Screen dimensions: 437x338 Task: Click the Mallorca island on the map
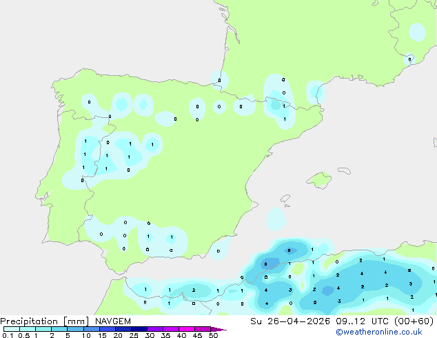(319, 180)
